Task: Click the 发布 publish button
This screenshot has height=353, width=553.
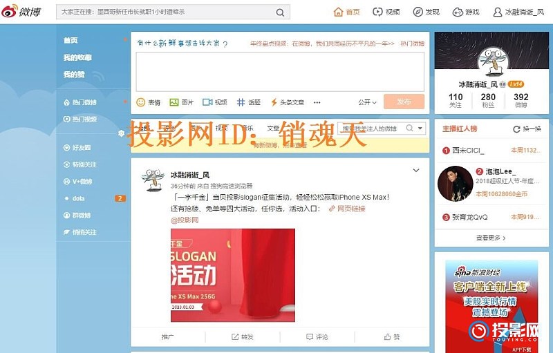Action: (404, 102)
